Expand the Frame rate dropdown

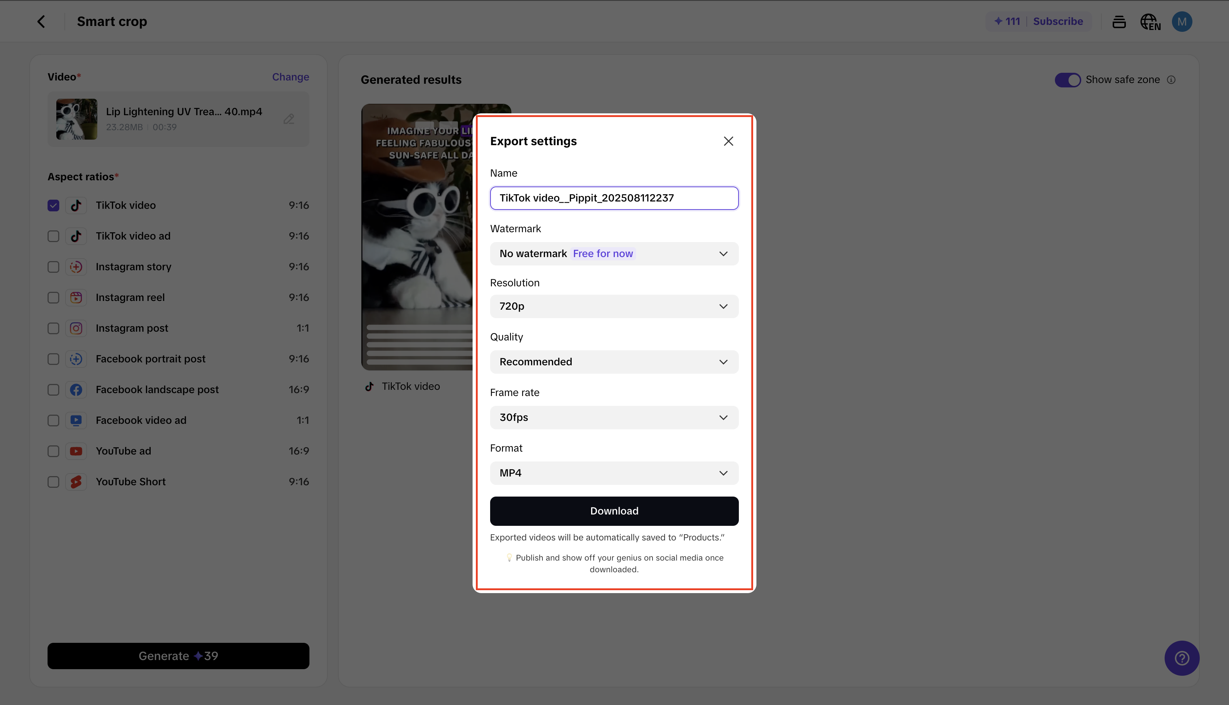click(x=613, y=417)
